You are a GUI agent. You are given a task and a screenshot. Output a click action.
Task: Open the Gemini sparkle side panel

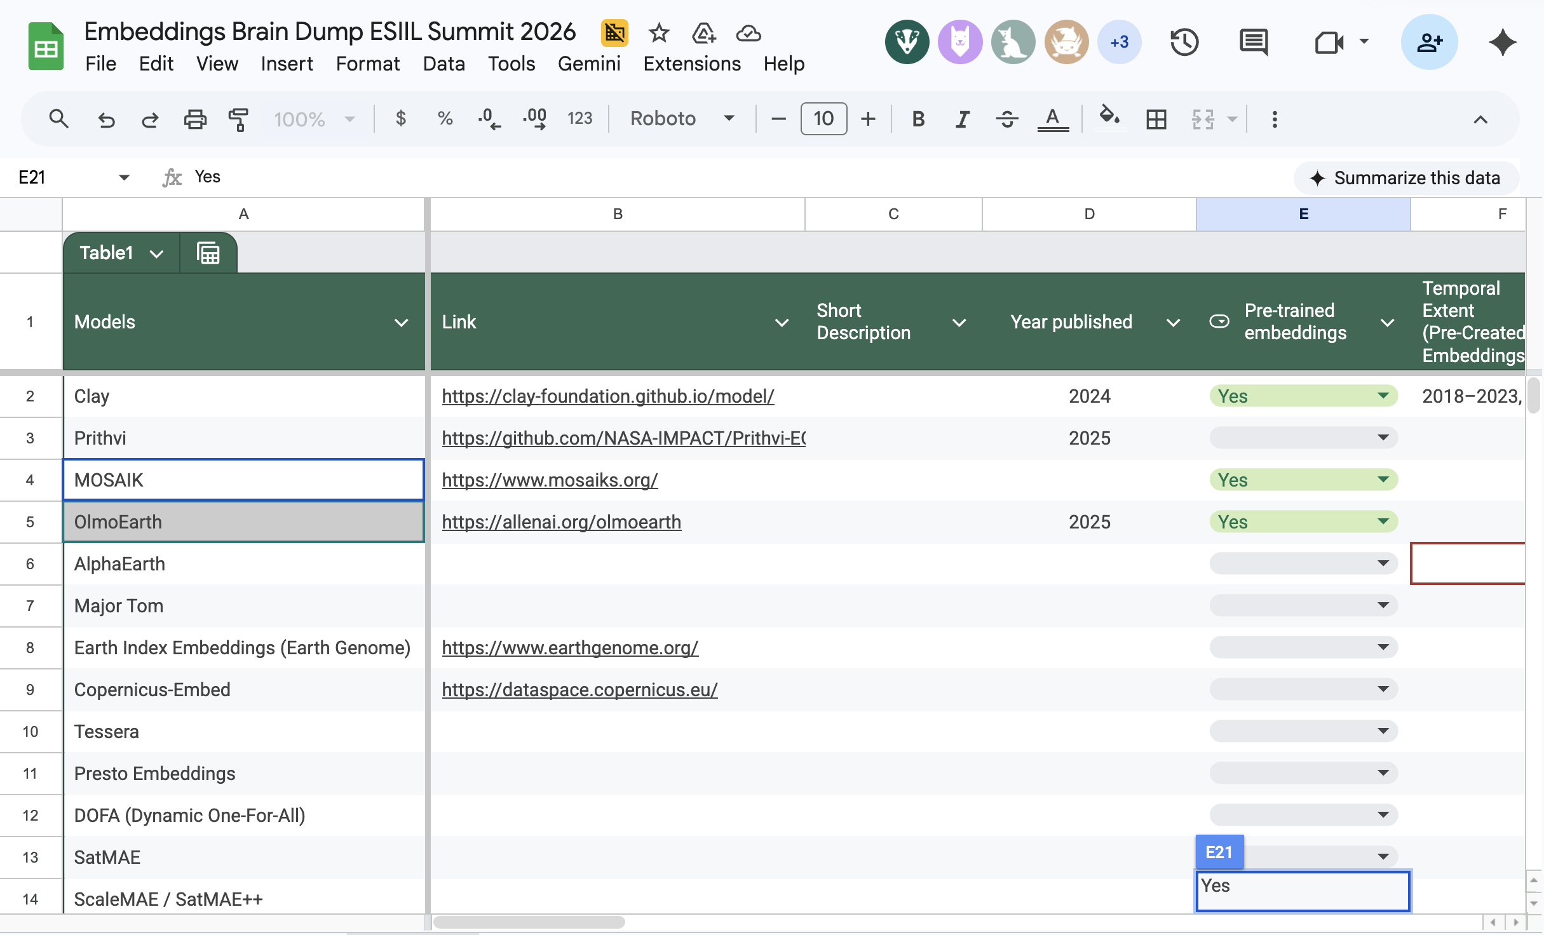pyautogui.click(x=1503, y=43)
